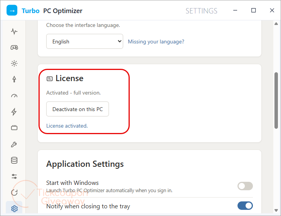Click Deactivate on this PC button
Screen dimensions: 281x216
[77, 109]
